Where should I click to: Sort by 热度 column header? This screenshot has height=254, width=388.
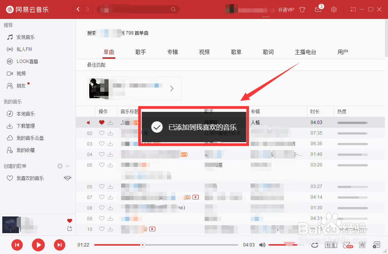[x=342, y=111]
